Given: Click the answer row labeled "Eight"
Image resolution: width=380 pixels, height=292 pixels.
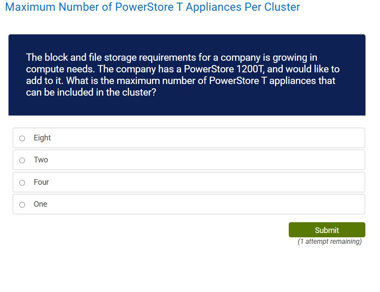Looking at the screenshot, I should click(188, 138).
